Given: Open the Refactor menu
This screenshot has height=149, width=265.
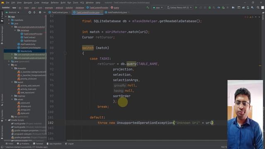Looking at the screenshot, I should coord(55,2).
